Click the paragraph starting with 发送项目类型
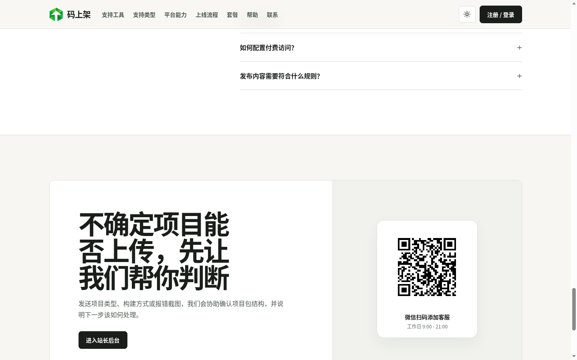The height and width of the screenshot is (360, 577). (181, 309)
